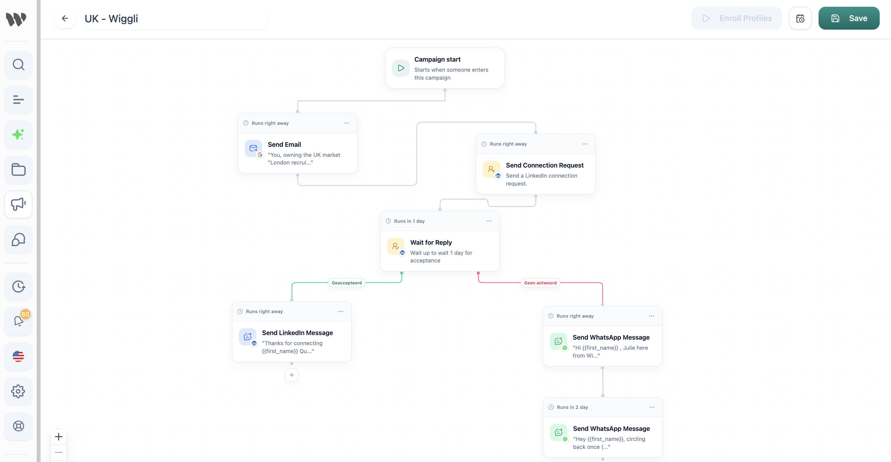Open the clock history sidebar icon
Image resolution: width=891 pixels, height=462 pixels.
tap(18, 286)
